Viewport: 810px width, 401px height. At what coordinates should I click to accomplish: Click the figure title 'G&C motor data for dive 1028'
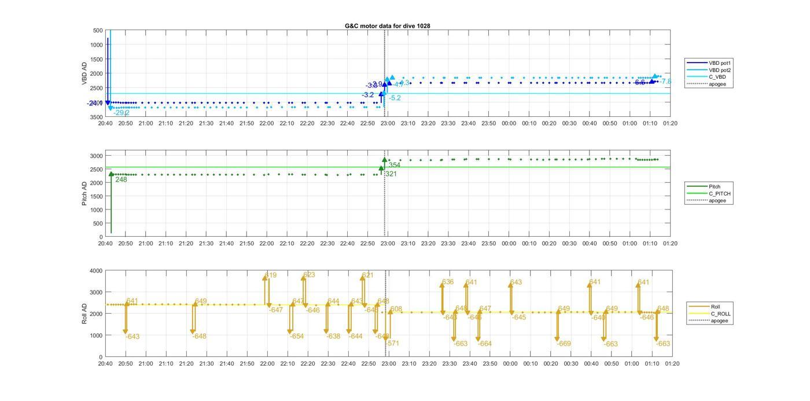pos(387,26)
